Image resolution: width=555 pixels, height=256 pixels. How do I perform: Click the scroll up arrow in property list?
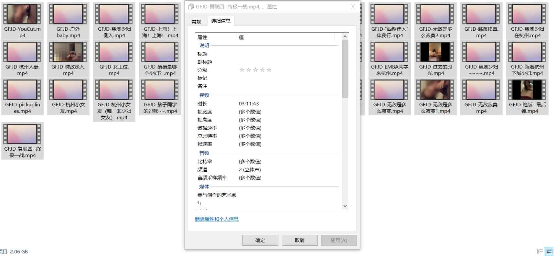pyautogui.click(x=345, y=37)
